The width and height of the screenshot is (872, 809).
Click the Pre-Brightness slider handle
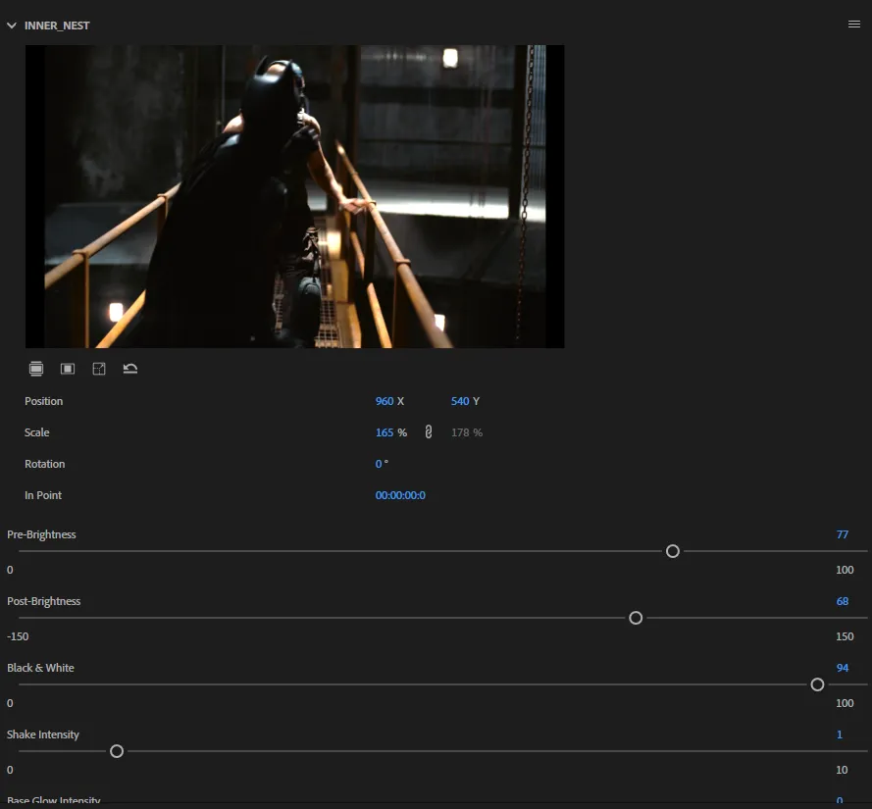(x=673, y=551)
